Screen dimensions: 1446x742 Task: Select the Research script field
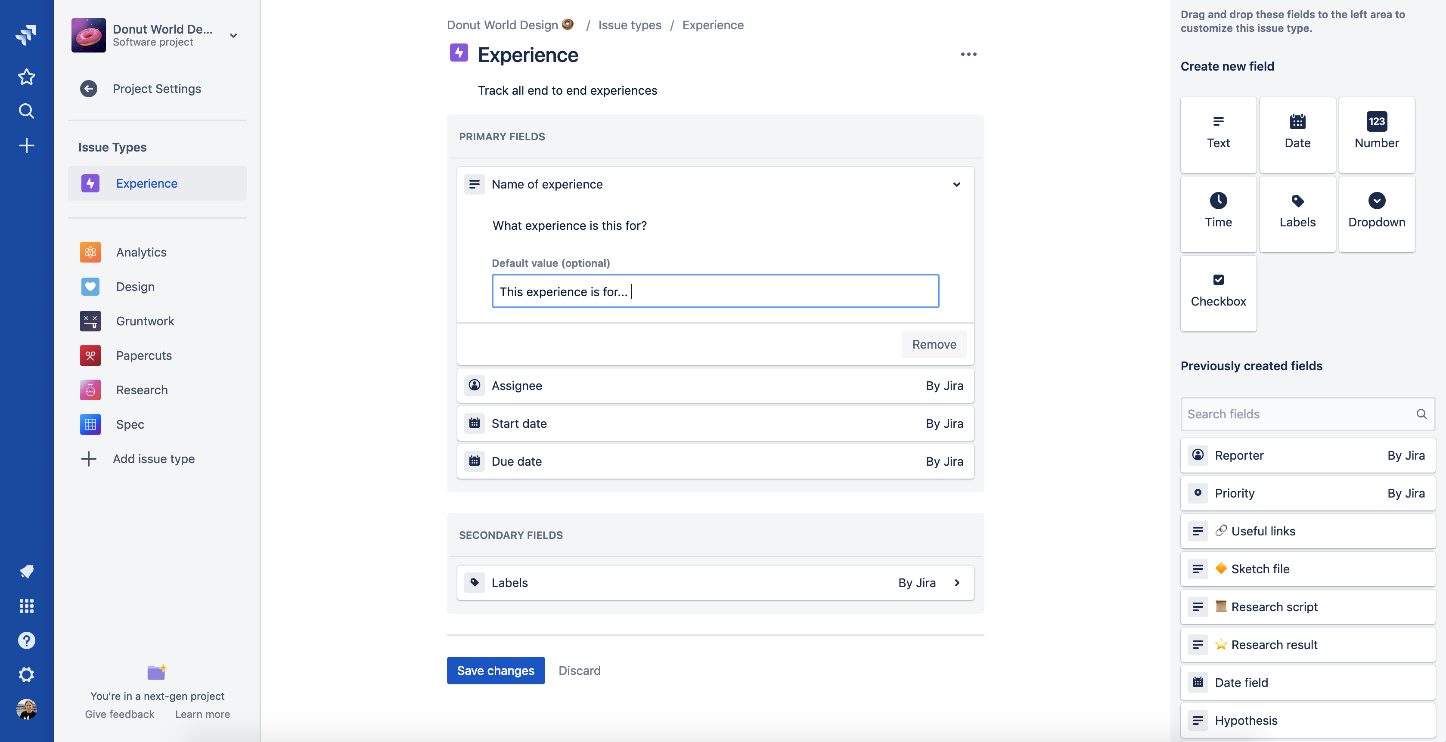pyautogui.click(x=1307, y=607)
